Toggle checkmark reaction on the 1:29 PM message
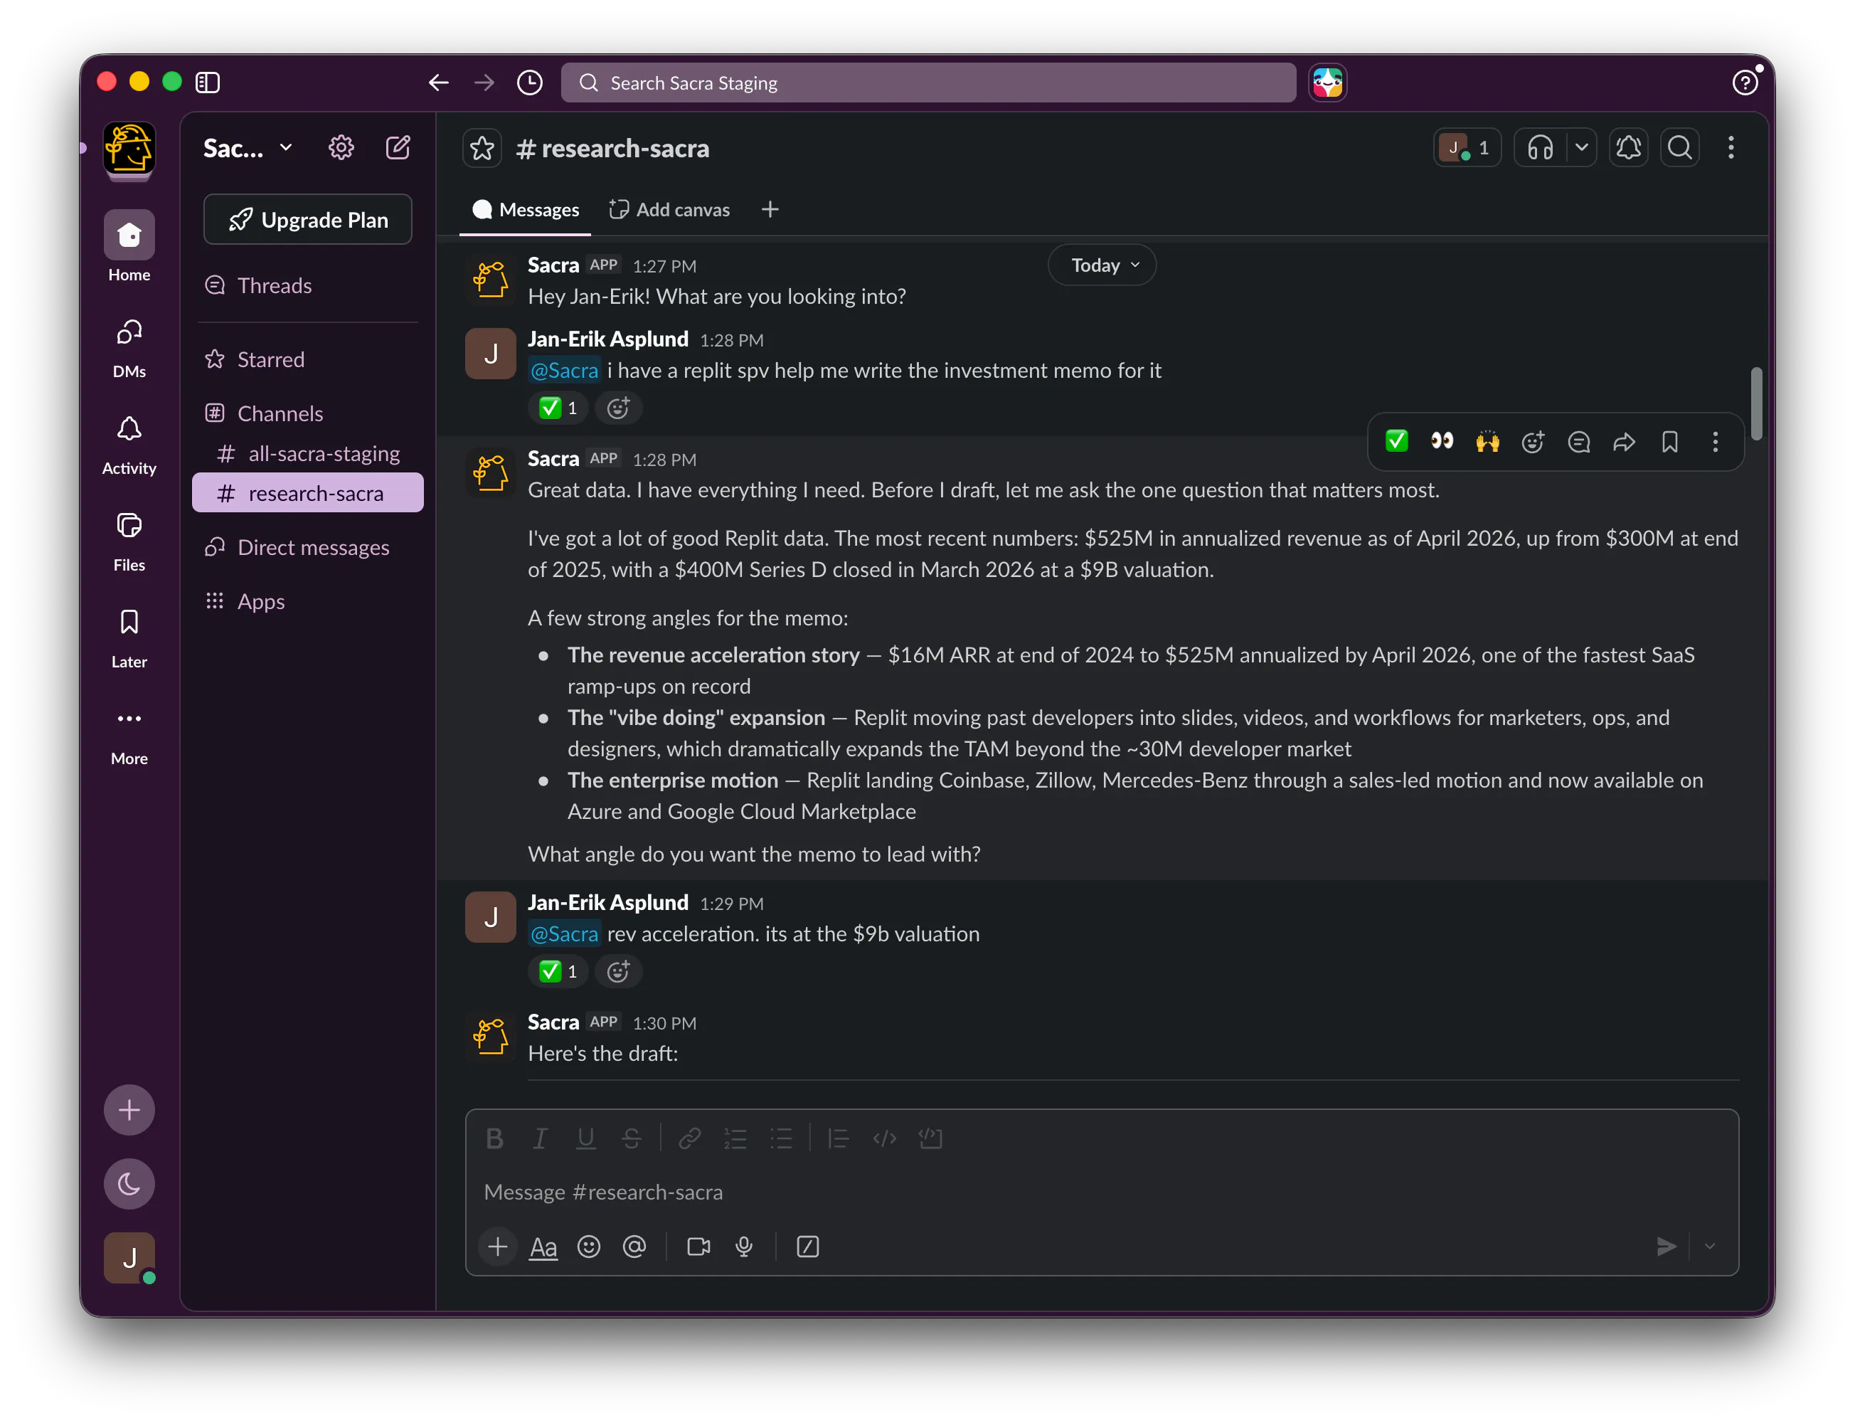Viewport: 1855px width, 1423px height. pyautogui.click(x=558, y=971)
